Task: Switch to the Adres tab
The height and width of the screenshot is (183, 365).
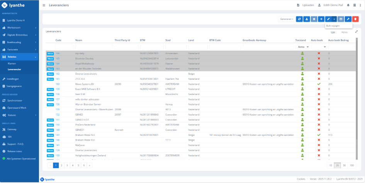Action: click(x=344, y=32)
